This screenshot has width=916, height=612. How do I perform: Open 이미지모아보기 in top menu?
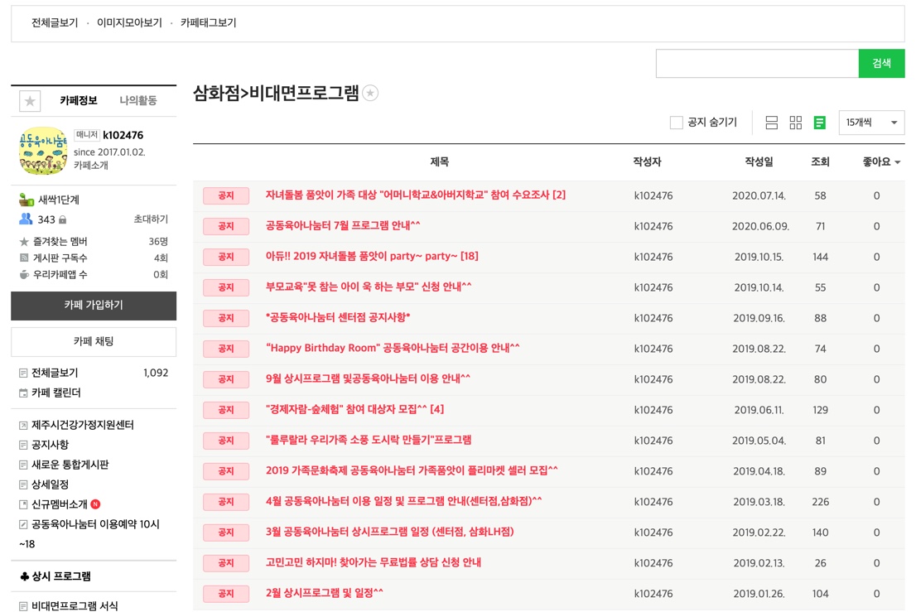[x=129, y=22]
